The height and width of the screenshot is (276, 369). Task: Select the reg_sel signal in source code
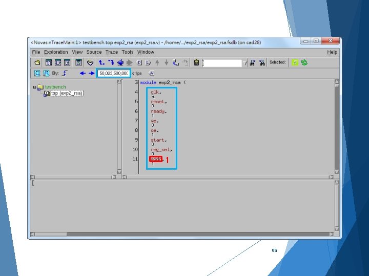(x=160, y=150)
